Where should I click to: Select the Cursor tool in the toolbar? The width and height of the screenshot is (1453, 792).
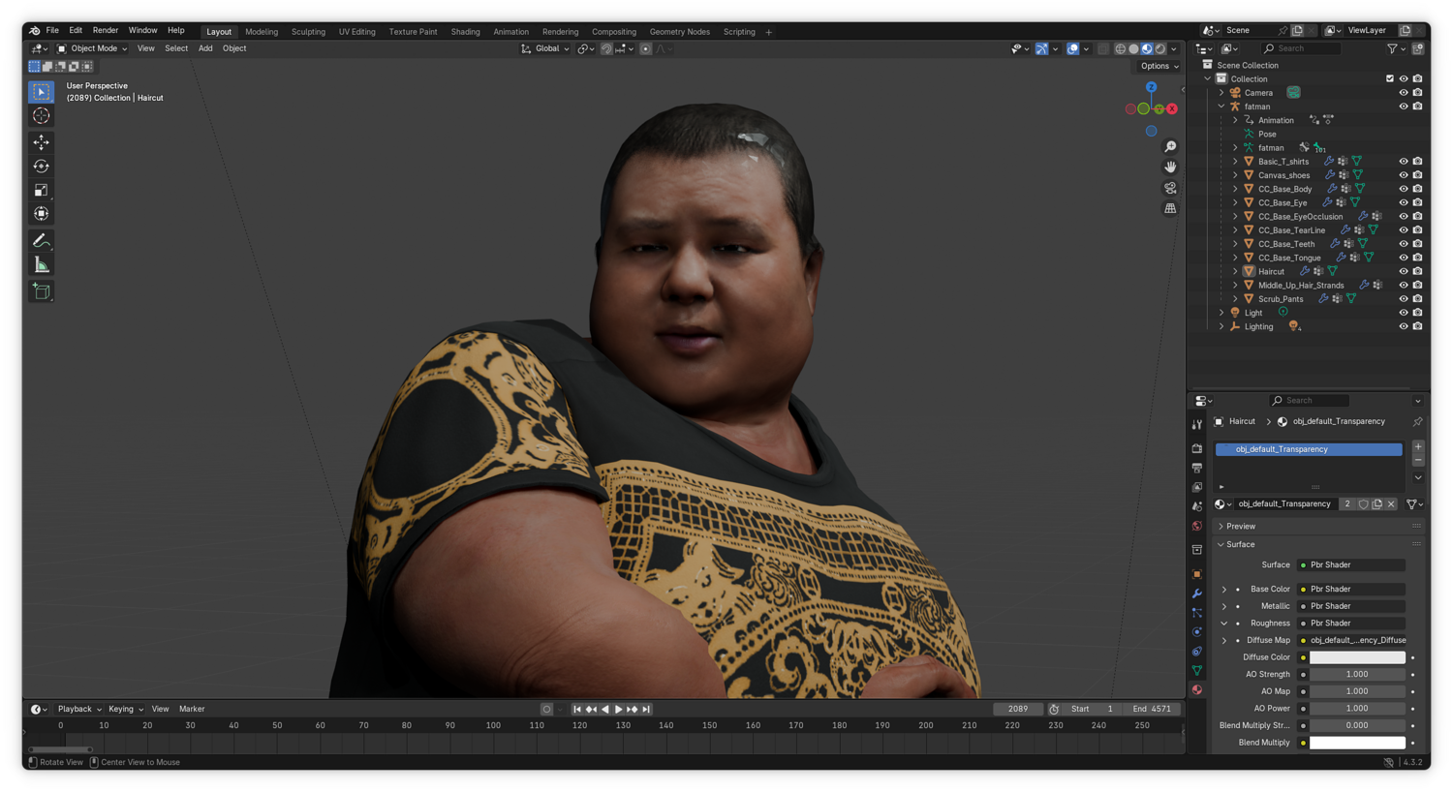pyautogui.click(x=41, y=116)
